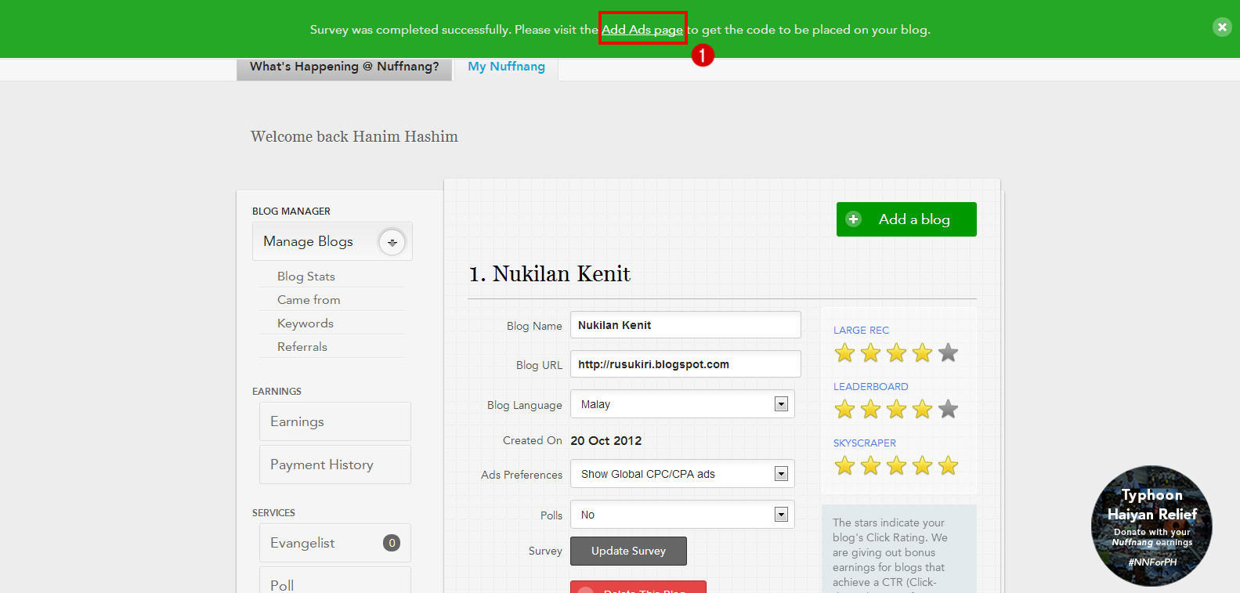Edit the Blog URL field

point(685,364)
